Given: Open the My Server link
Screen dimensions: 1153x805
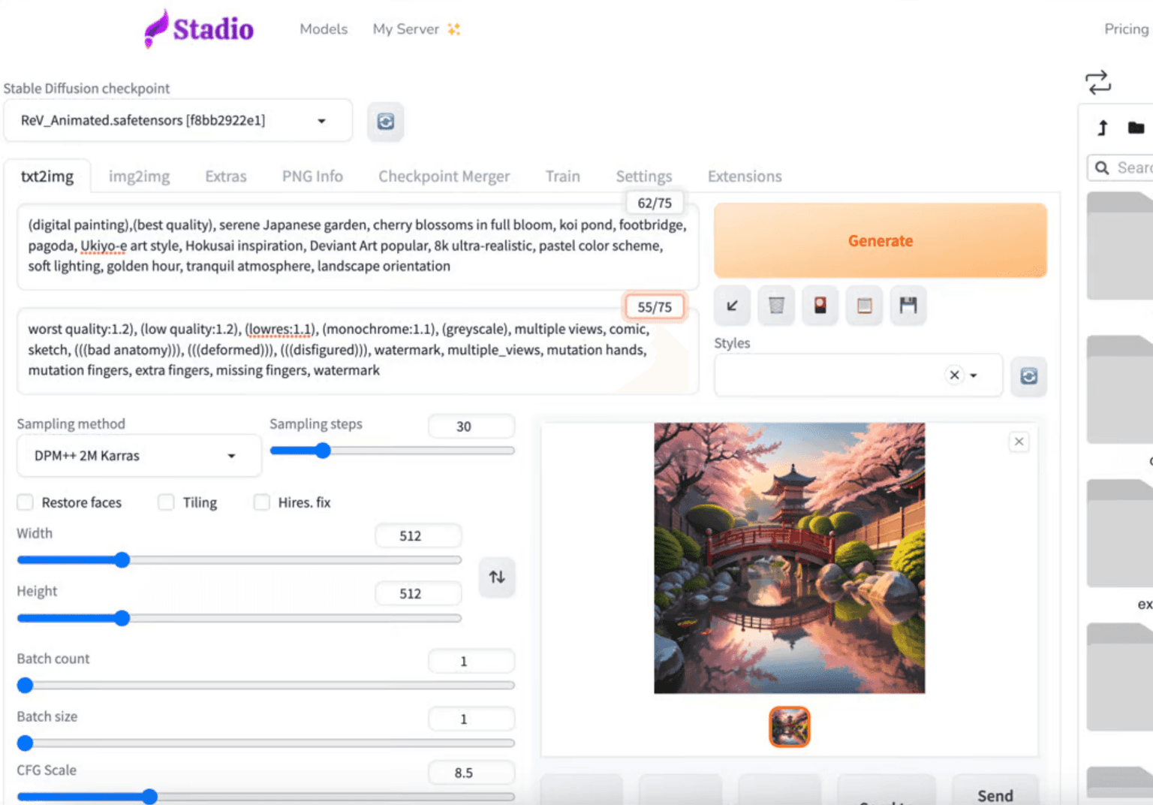Looking at the screenshot, I should 406,29.
